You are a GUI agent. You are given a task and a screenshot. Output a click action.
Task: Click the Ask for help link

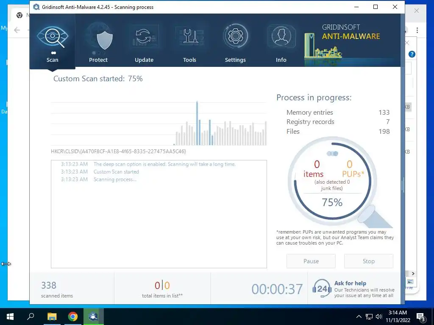coord(350,283)
